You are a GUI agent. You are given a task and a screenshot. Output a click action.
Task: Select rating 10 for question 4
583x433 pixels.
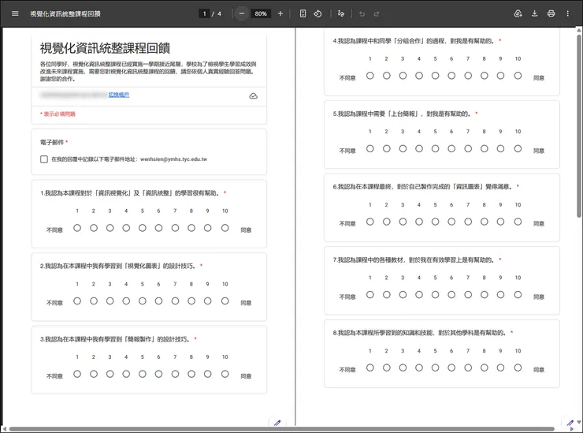(x=518, y=76)
